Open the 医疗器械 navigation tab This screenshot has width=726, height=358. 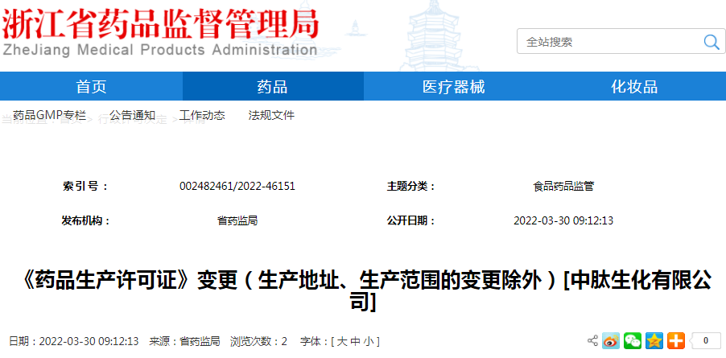(453, 87)
